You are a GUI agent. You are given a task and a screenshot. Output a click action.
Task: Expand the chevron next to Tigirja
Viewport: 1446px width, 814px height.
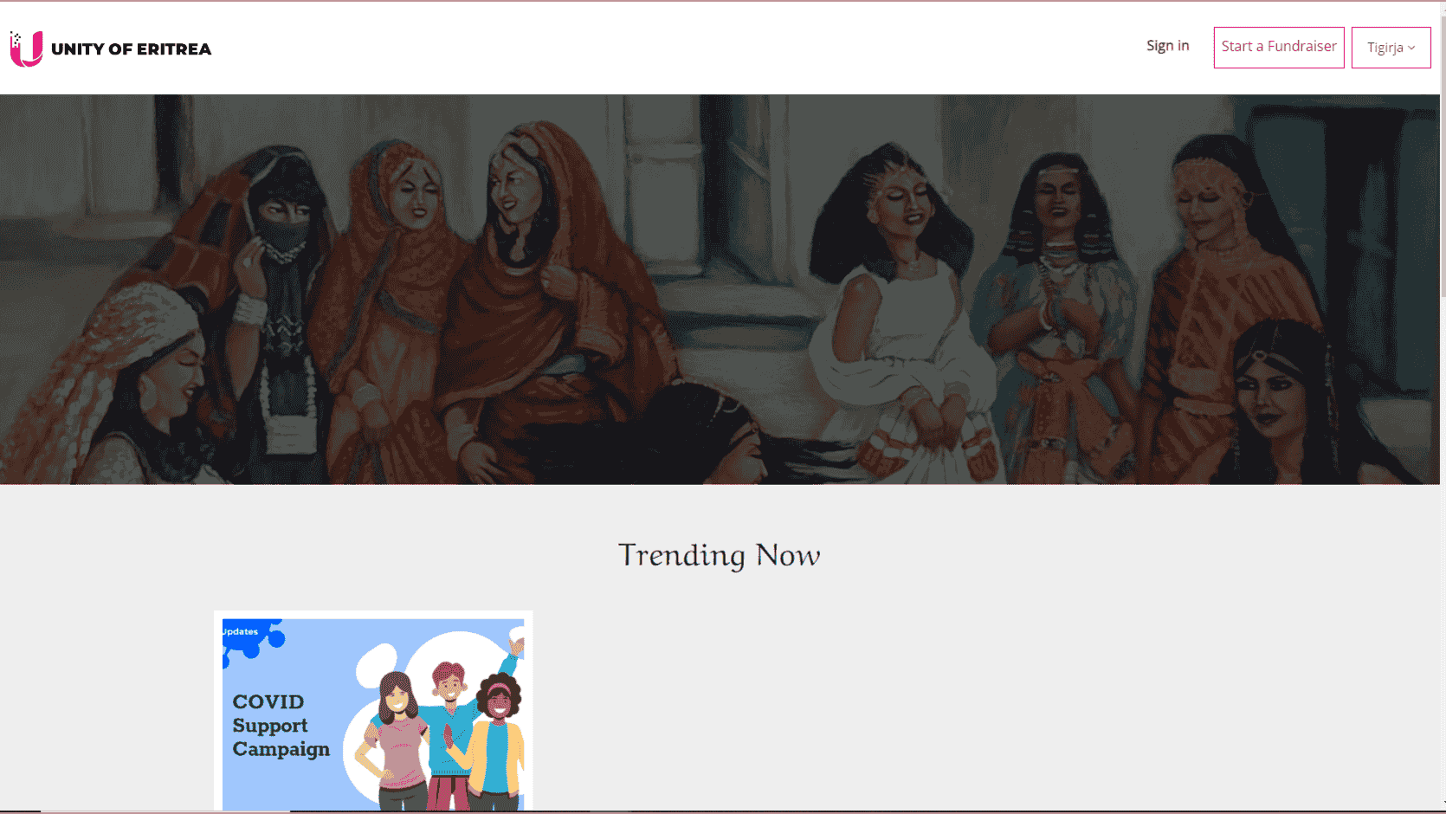[x=1411, y=48]
